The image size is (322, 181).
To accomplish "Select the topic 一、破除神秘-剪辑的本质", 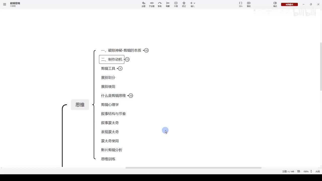I will tap(121, 50).
